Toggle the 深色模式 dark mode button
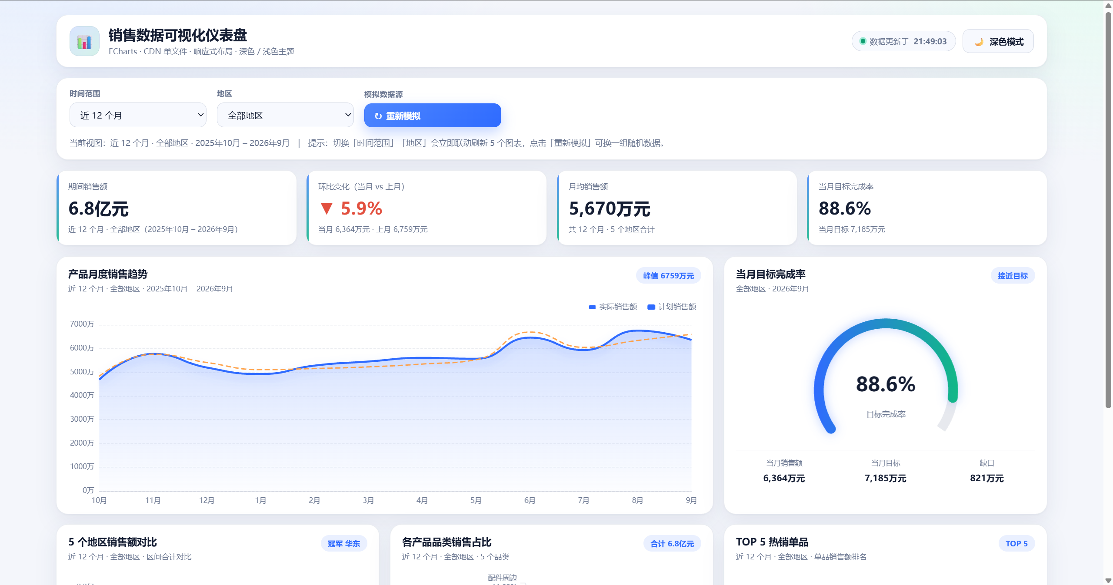Viewport: 1113px width, 585px height. point(998,42)
